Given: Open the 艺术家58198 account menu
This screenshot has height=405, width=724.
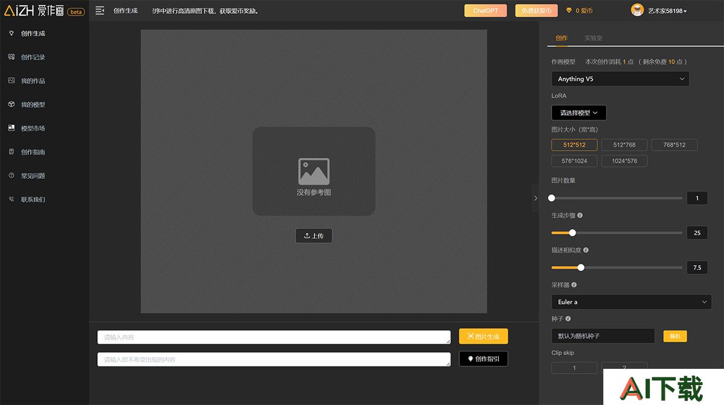Looking at the screenshot, I should (659, 10).
